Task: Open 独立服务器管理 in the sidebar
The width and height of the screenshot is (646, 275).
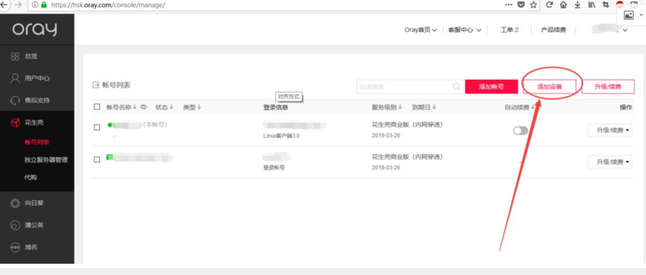Action: click(46, 160)
